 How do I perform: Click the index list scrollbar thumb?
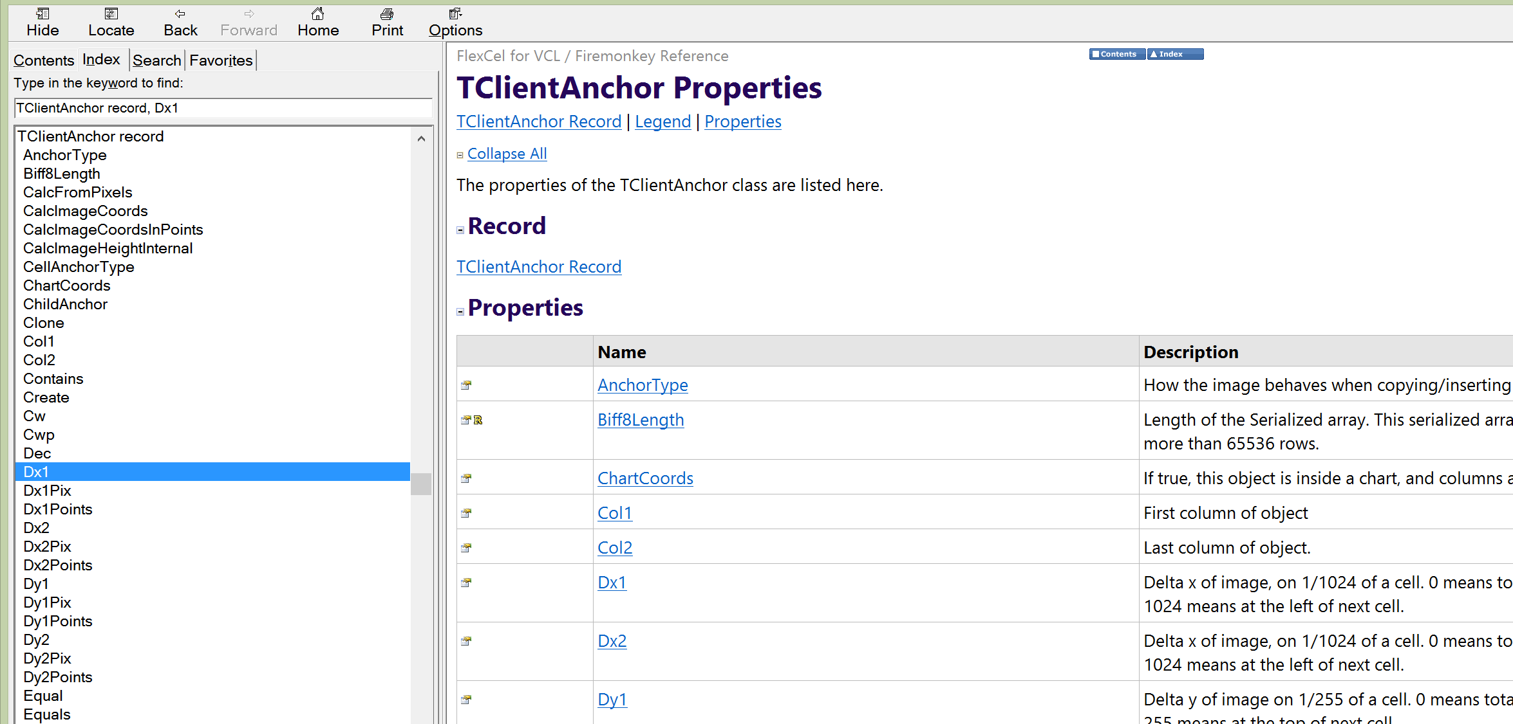point(421,484)
